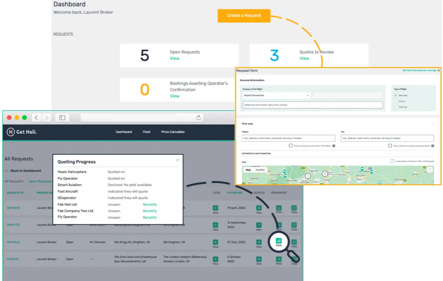Sort the table by Flying On column

234,193
